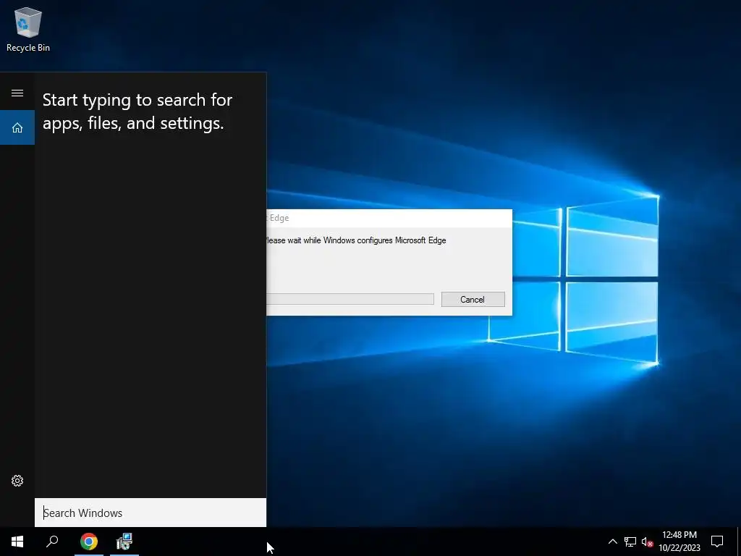
Task: Open the network status tray icon
Action: (630, 542)
